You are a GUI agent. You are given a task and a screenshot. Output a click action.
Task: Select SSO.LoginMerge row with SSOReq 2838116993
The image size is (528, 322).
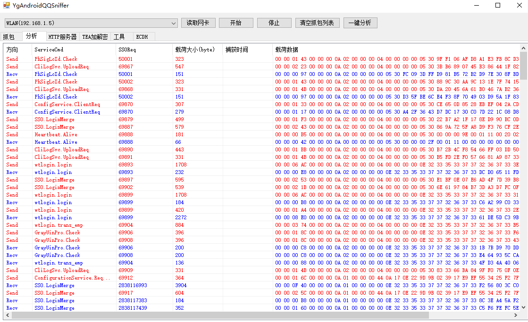(x=262, y=285)
